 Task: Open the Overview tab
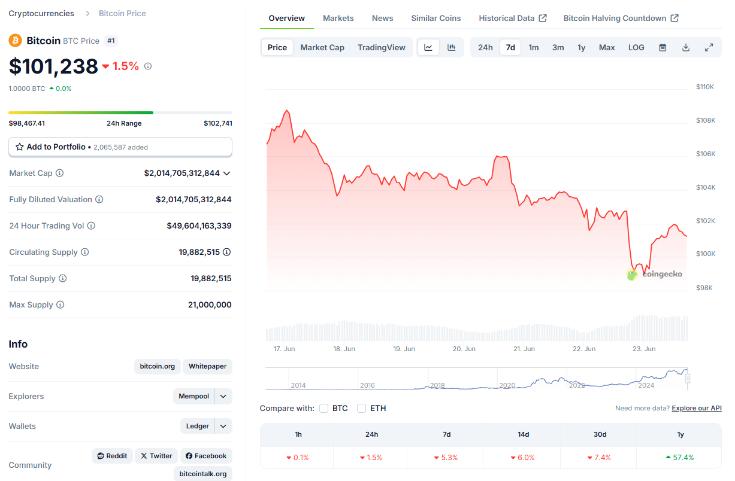coord(287,18)
